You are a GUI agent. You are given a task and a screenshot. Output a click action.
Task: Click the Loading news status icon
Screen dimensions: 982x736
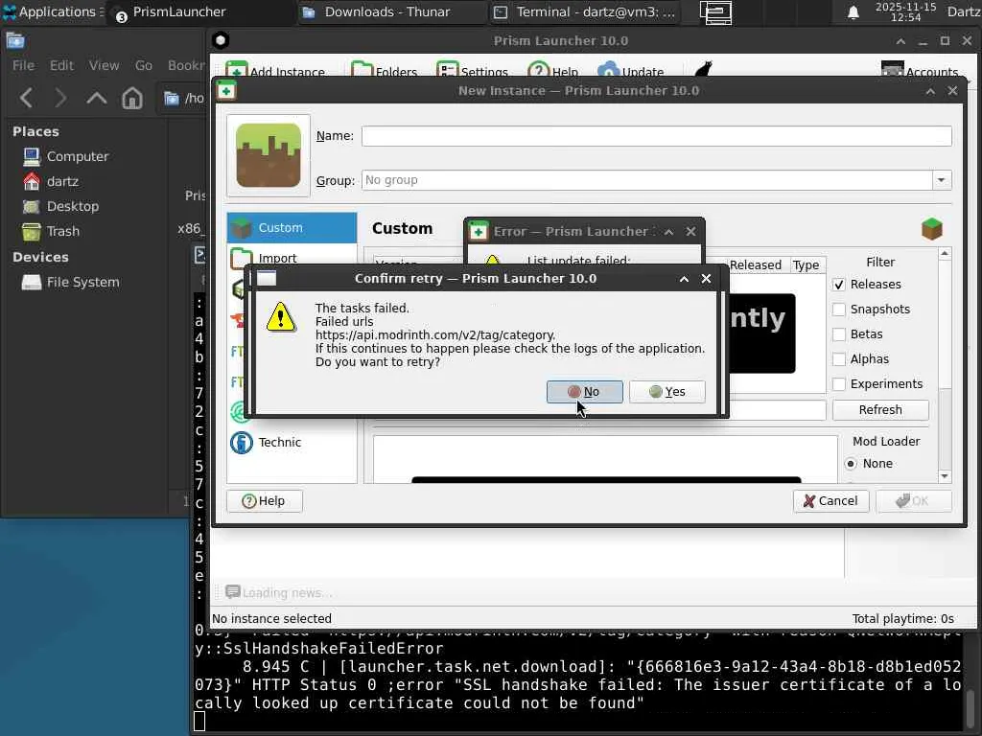pyautogui.click(x=232, y=591)
